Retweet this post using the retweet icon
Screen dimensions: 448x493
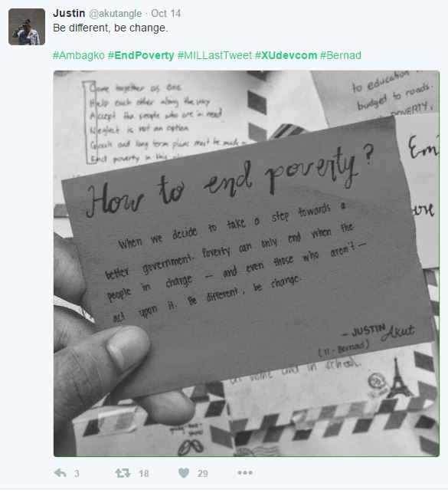click(123, 473)
